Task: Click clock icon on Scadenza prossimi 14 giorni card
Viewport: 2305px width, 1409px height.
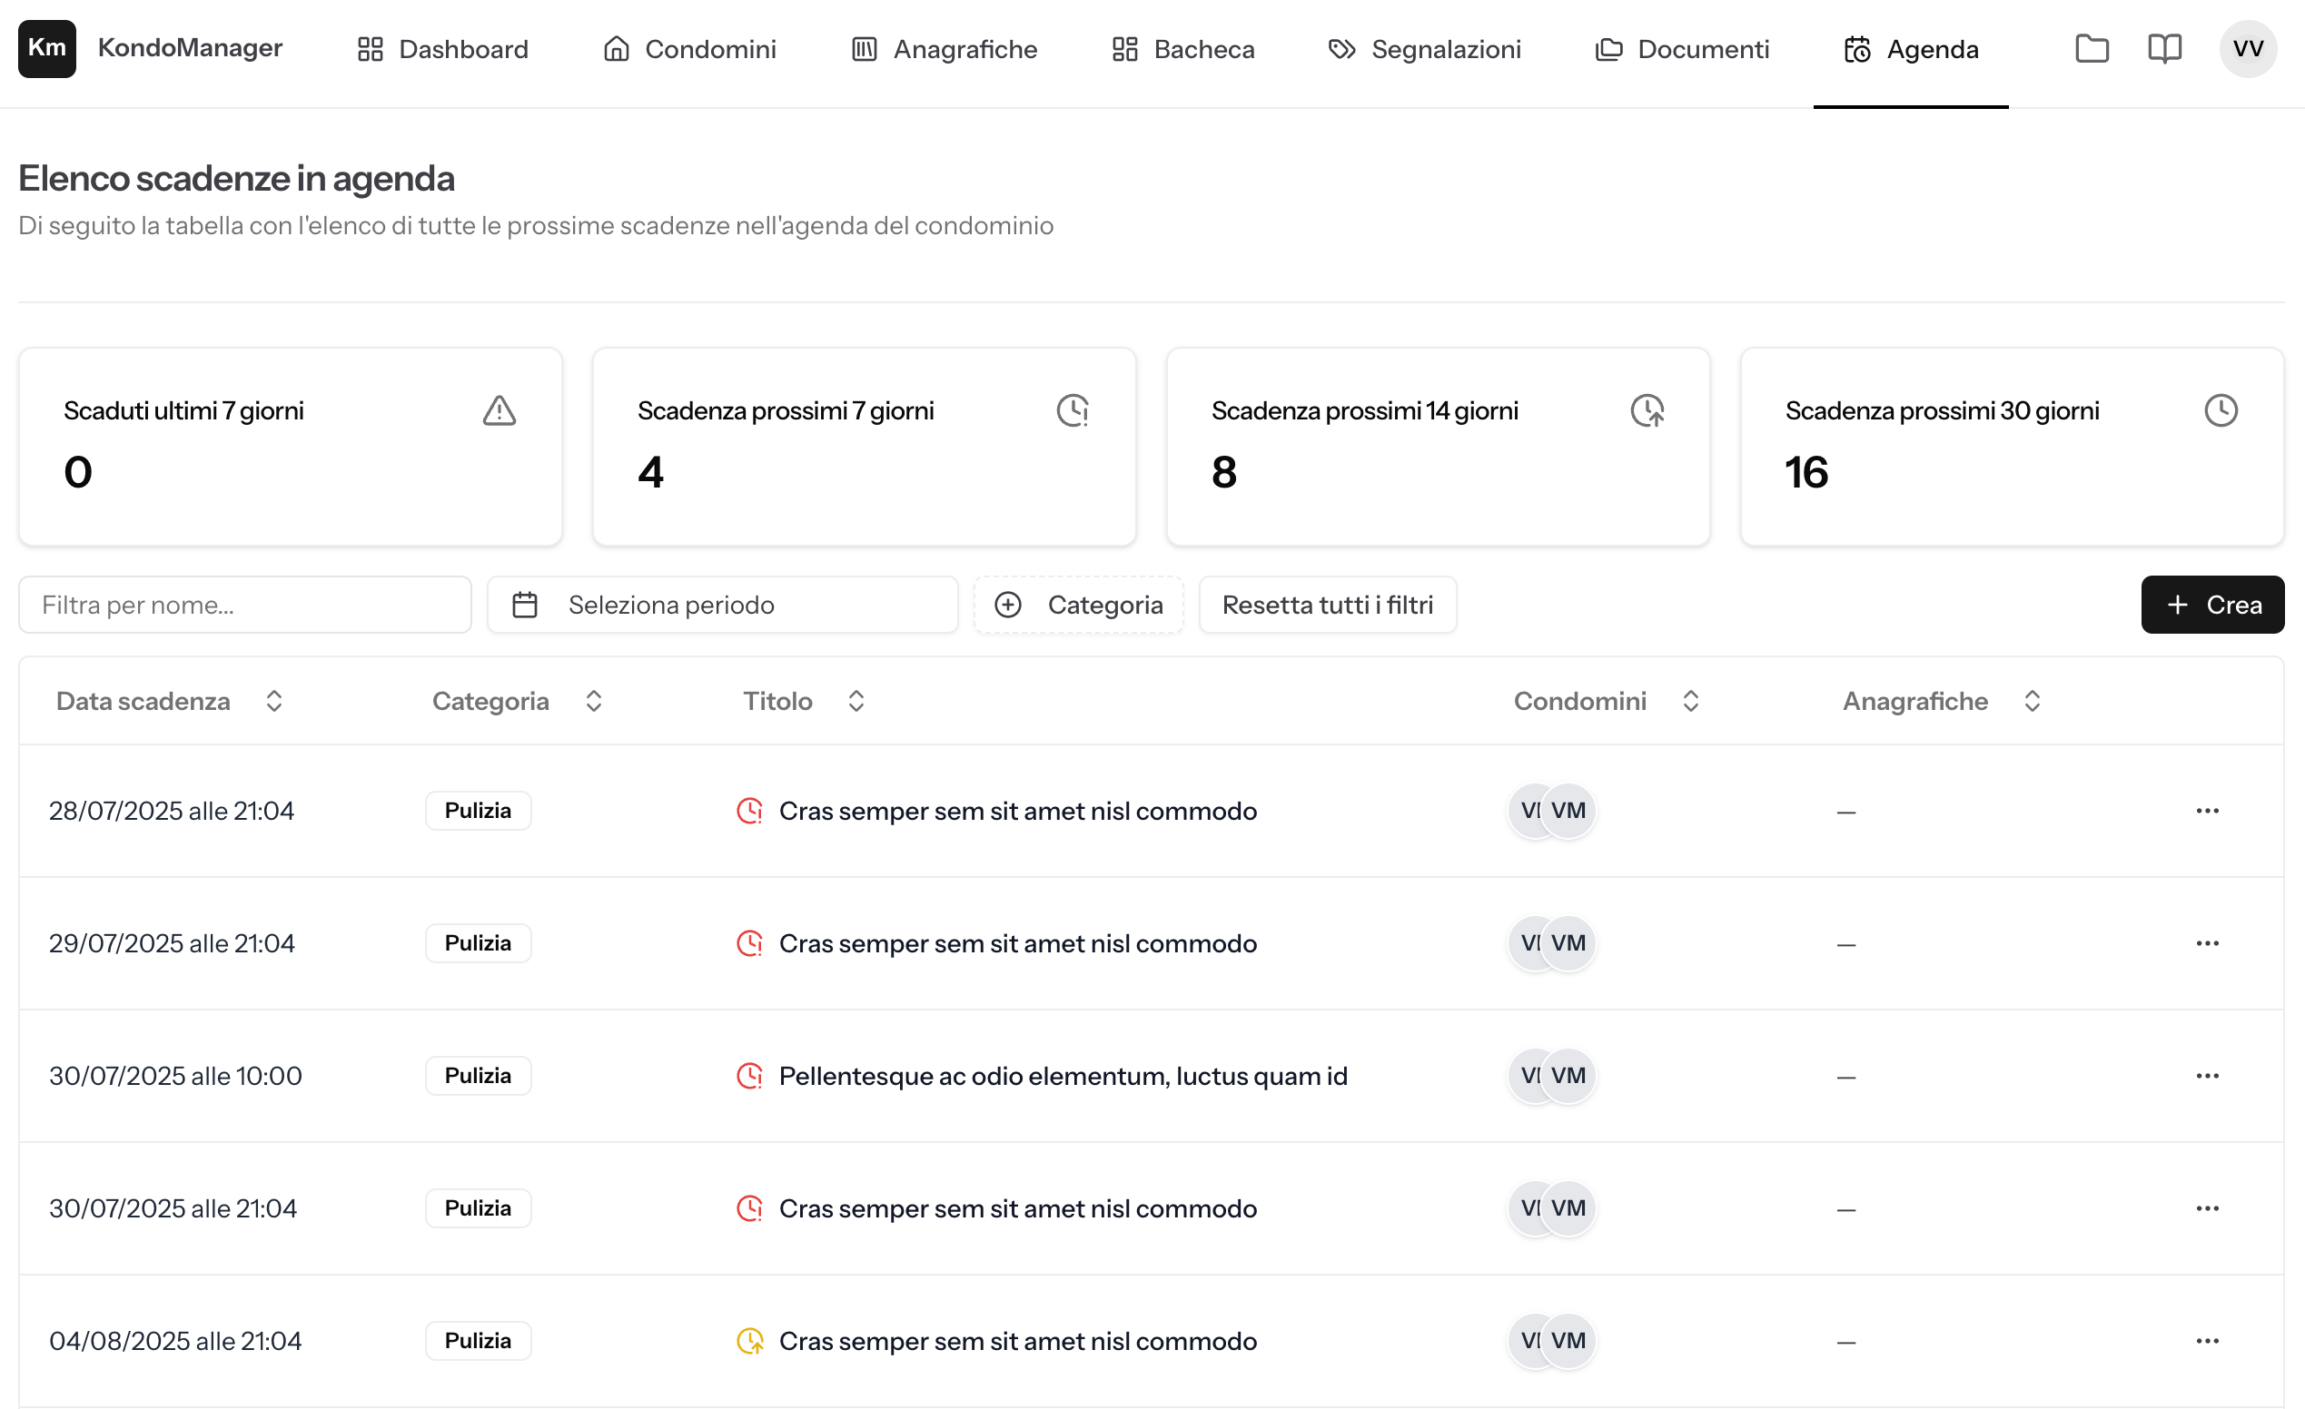Action: coord(1647,410)
